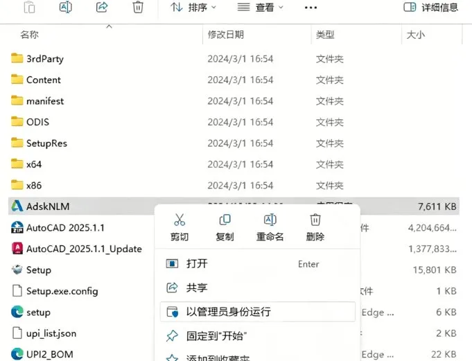The height and width of the screenshot is (361, 472).
Task: Choose 固定到"开始" from context menu
Action: (258, 336)
